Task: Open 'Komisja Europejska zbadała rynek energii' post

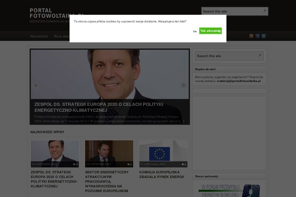Action: point(162,174)
